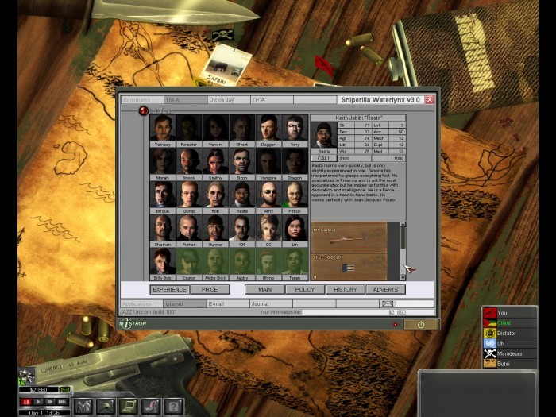Go to the MAIN page
This screenshot has height=417, width=556.
(264, 290)
